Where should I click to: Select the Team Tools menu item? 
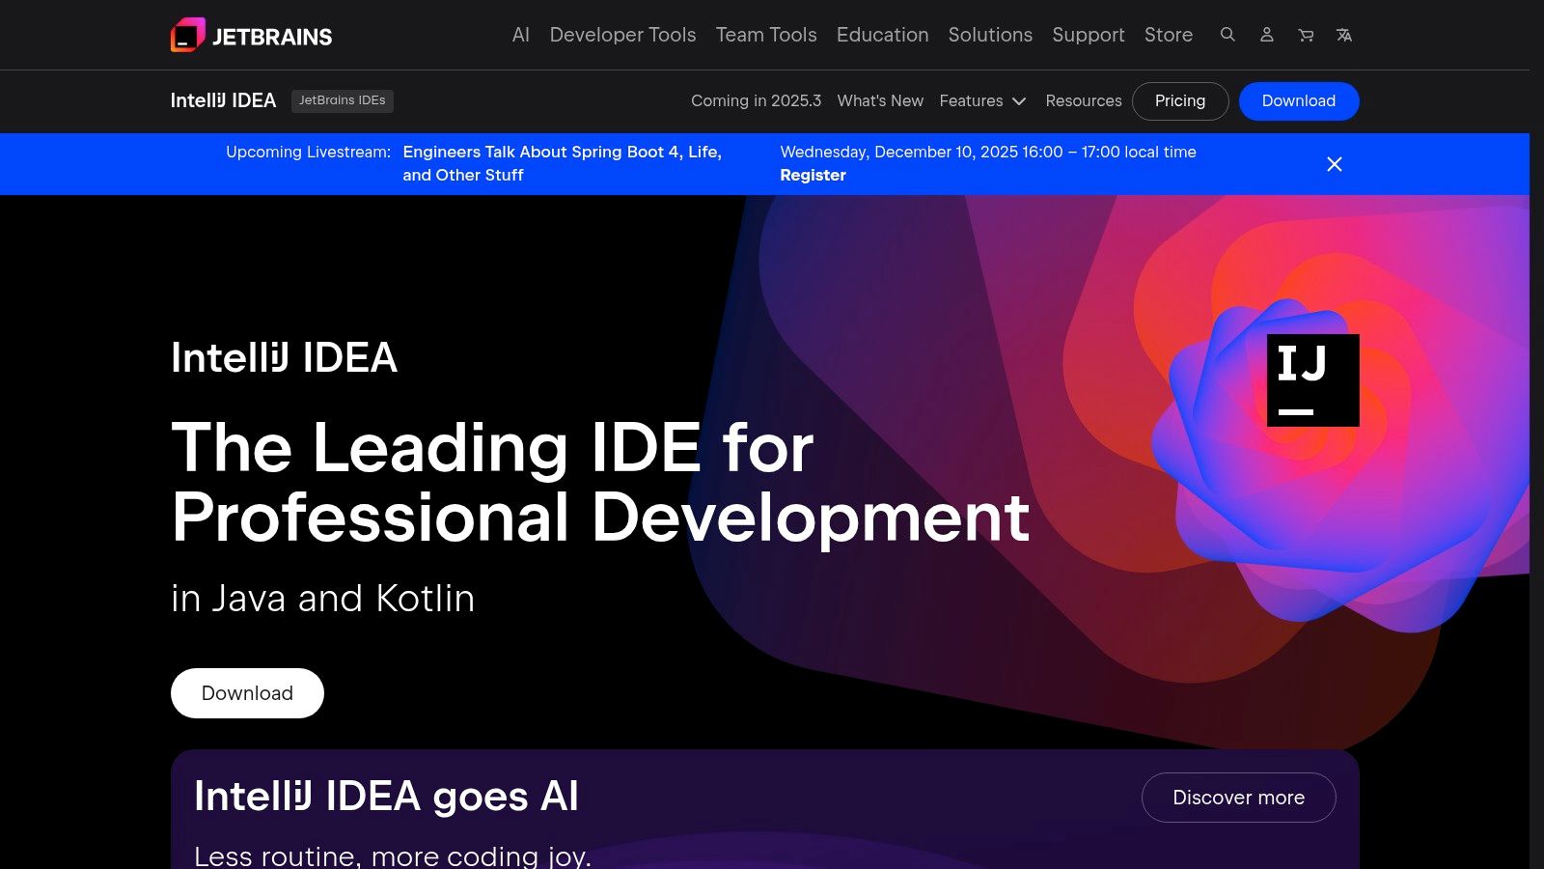(766, 35)
